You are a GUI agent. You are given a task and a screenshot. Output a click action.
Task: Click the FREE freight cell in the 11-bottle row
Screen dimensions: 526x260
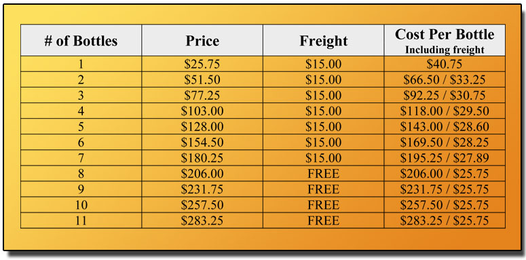(323, 221)
